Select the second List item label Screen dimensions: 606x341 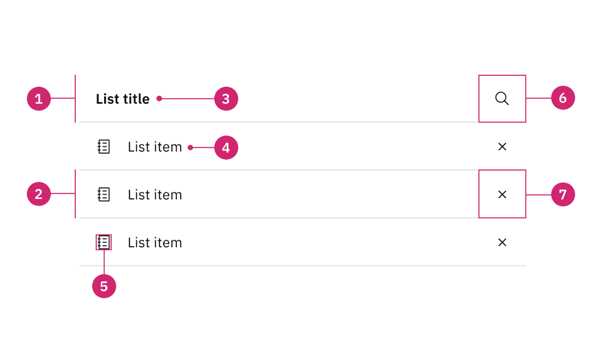(x=155, y=195)
